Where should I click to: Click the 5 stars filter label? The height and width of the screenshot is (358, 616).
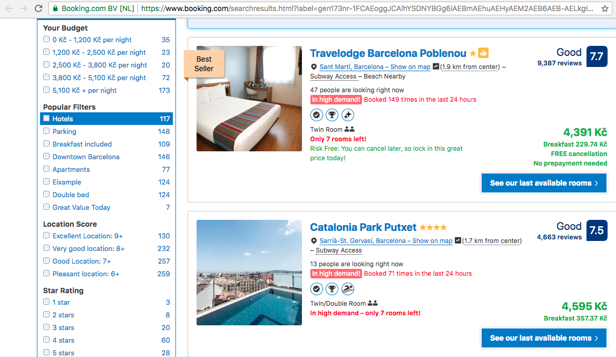click(63, 353)
